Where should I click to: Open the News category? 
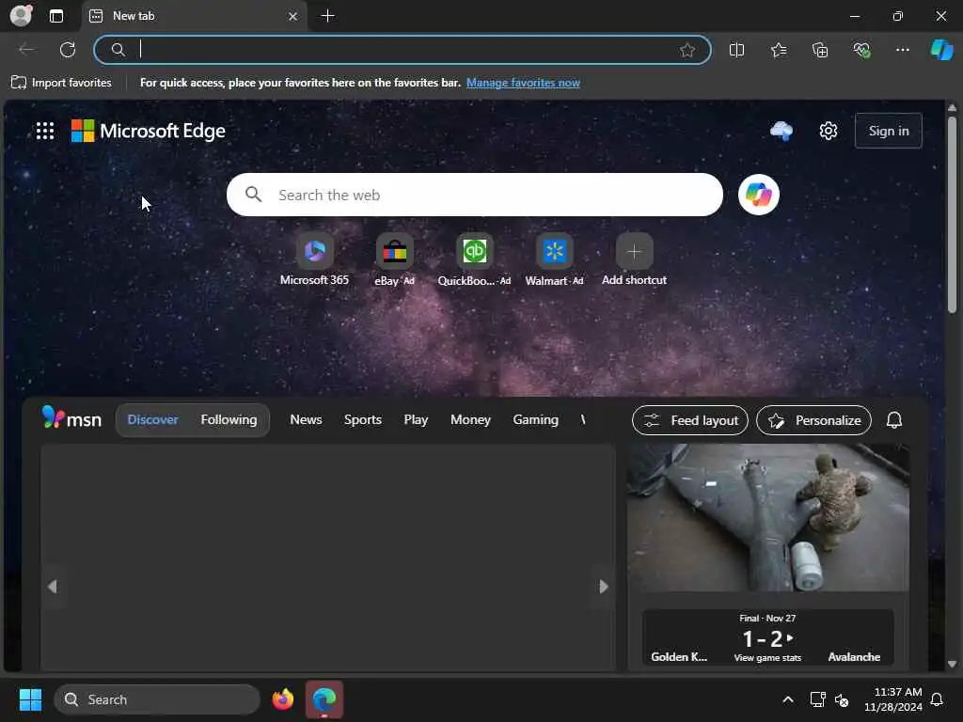(x=306, y=420)
